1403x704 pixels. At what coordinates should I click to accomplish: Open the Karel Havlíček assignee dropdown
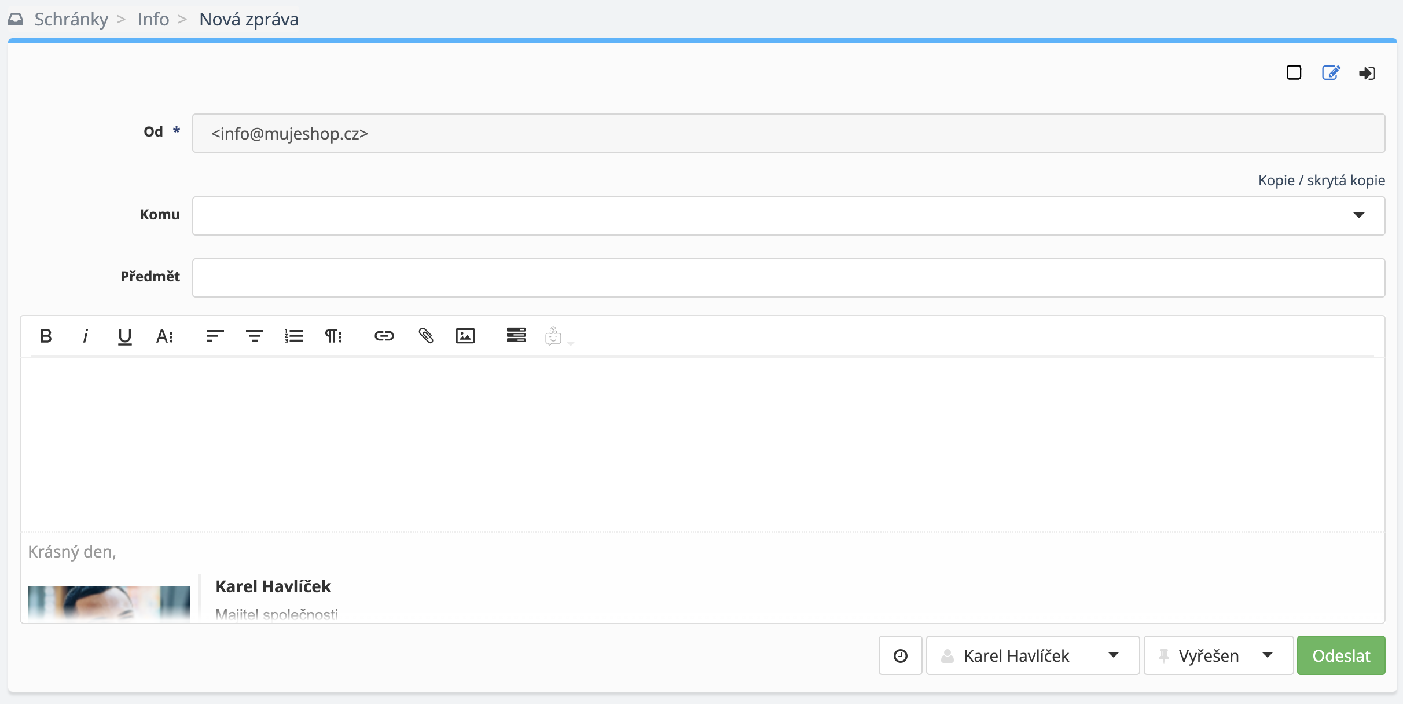[1033, 655]
